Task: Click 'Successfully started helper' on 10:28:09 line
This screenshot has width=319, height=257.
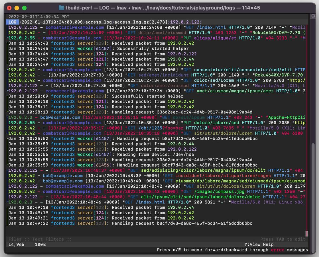Action: [x=147, y=96]
